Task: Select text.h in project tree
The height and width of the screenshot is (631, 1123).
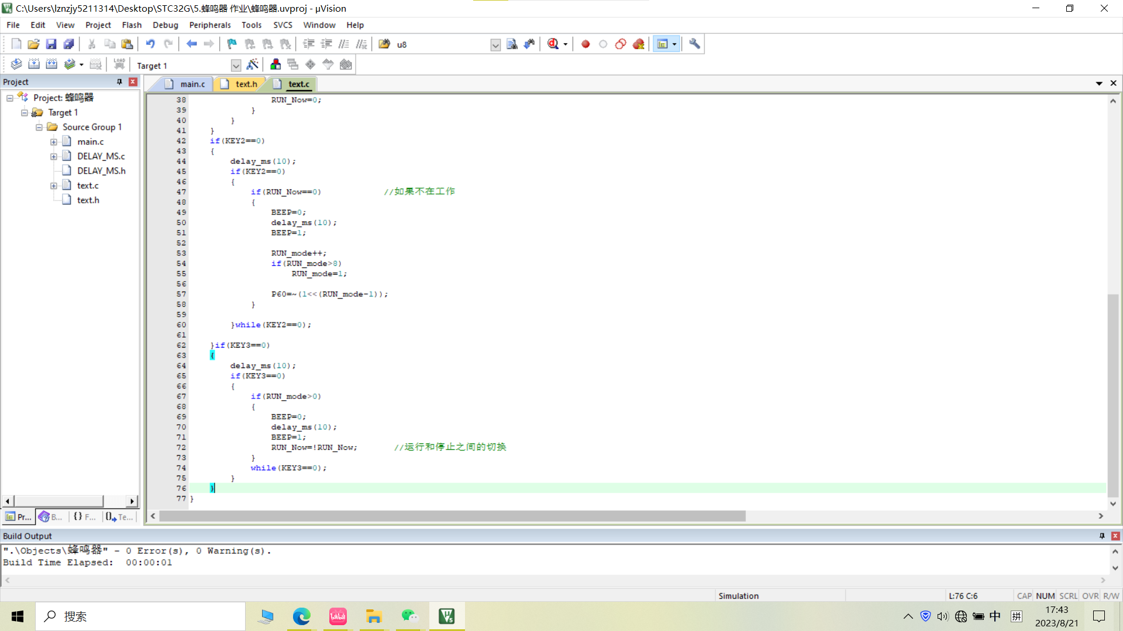Action: click(88, 200)
